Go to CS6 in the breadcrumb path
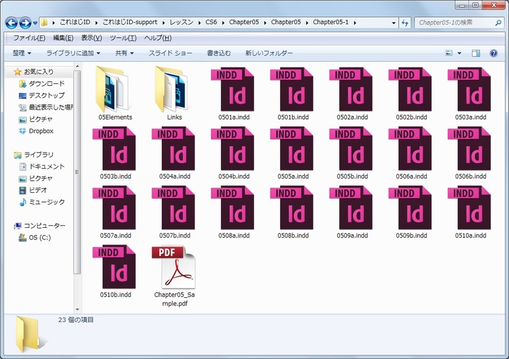This screenshot has height=359, width=509. pyautogui.click(x=211, y=22)
